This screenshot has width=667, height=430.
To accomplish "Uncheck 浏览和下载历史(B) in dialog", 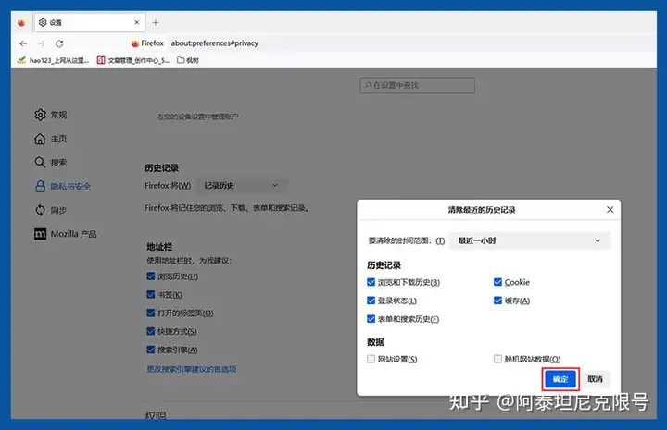I will coord(371,282).
